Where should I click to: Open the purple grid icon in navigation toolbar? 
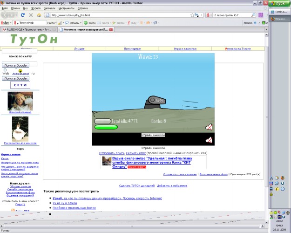click(261, 15)
